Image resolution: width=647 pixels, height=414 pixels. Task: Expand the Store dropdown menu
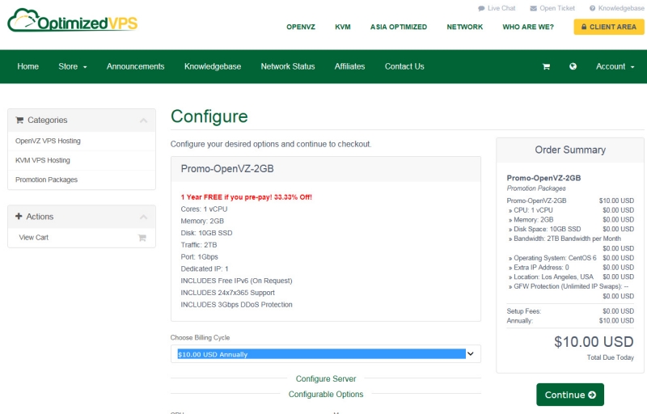[73, 66]
